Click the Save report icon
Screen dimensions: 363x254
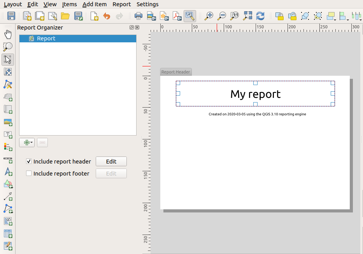coord(11,16)
